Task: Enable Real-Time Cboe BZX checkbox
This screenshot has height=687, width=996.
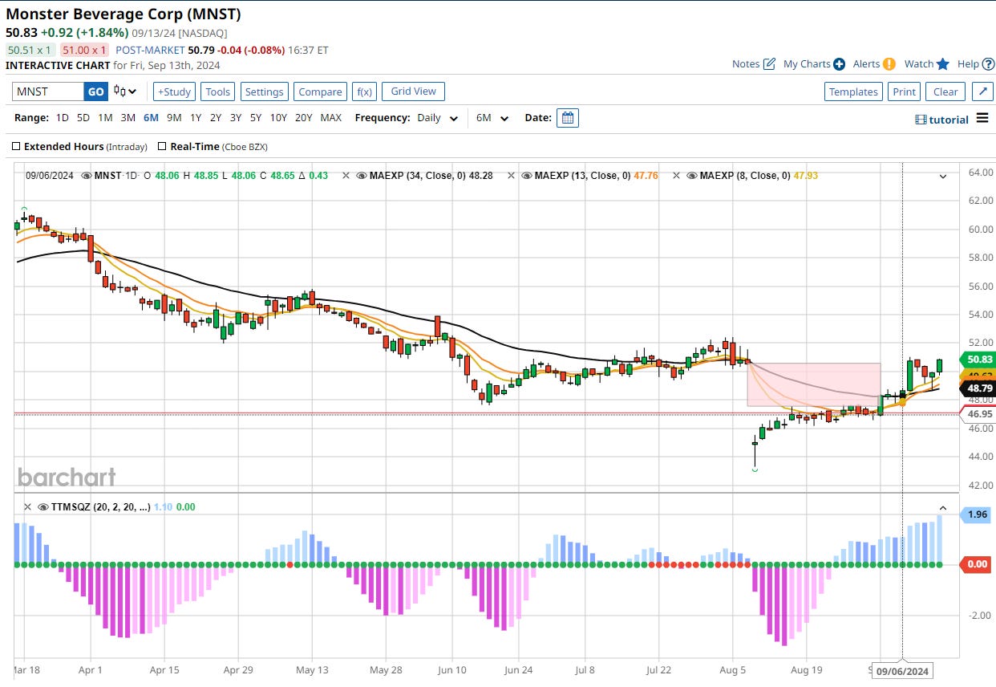Action: point(163,147)
